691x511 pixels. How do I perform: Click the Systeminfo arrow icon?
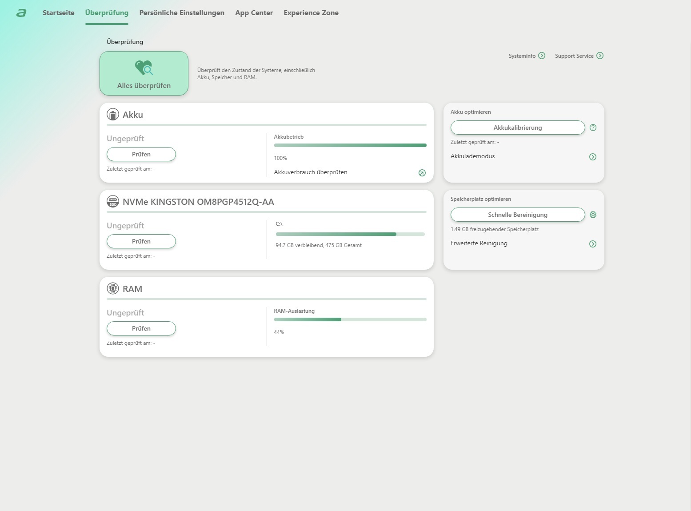542,56
